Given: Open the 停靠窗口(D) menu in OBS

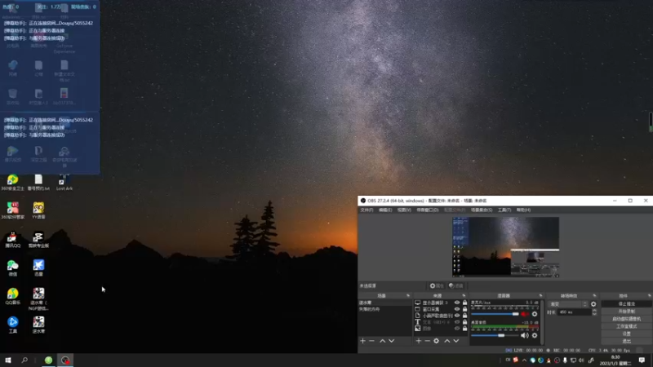Looking at the screenshot, I should [427, 210].
